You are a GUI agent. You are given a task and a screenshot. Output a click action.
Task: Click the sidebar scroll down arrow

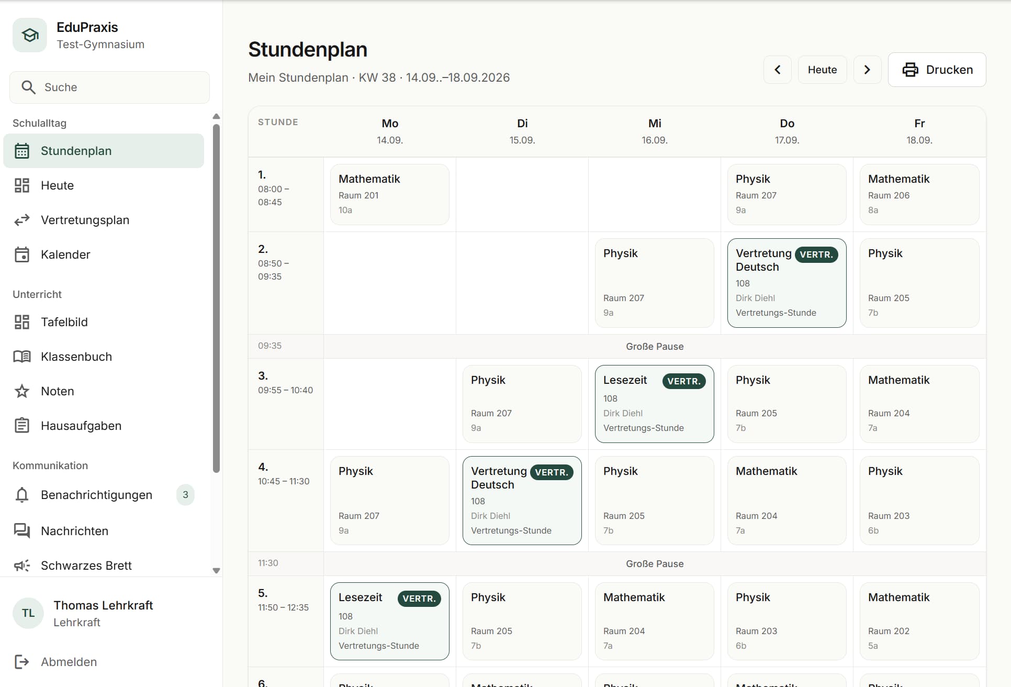pos(216,571)
